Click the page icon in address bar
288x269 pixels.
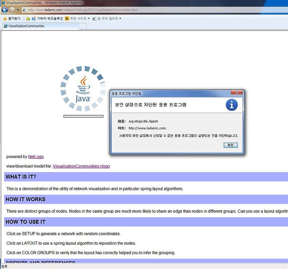24,10
